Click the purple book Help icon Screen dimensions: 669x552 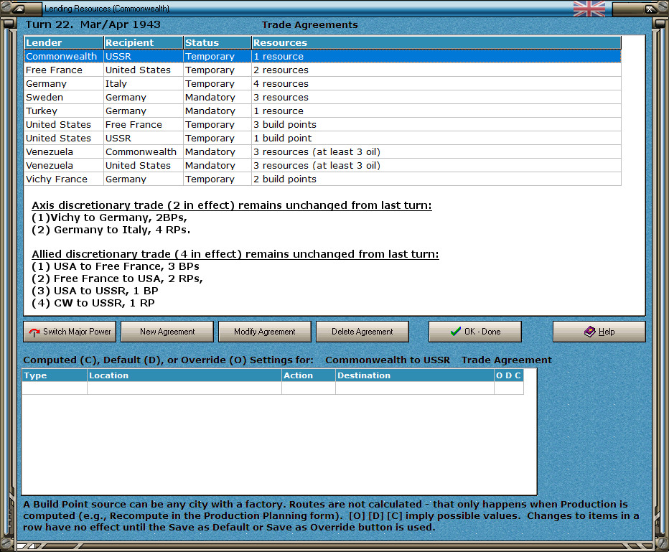[589, 331]
